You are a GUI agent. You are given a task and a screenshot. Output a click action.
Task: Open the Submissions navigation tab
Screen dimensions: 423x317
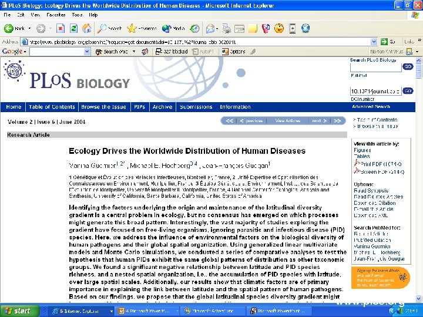coord(196,107)
